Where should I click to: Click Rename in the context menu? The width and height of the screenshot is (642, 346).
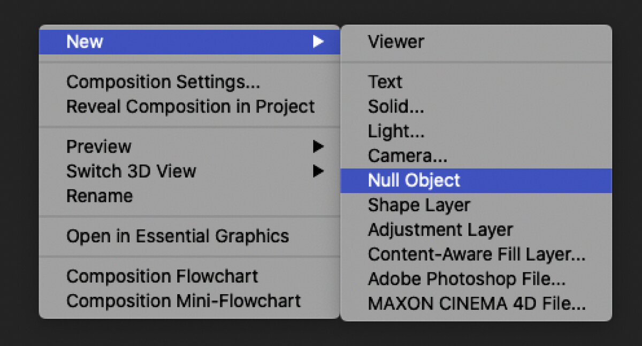tap(99, 196)
